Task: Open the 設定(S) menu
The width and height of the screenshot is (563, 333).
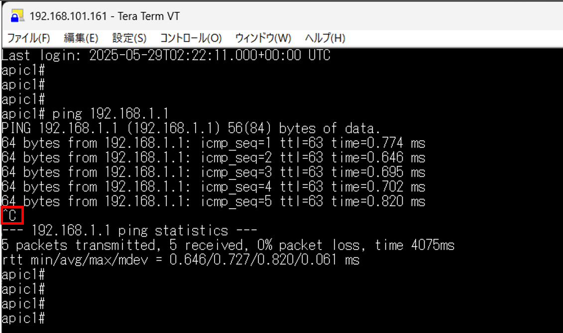Action: [x=129, y=38]
